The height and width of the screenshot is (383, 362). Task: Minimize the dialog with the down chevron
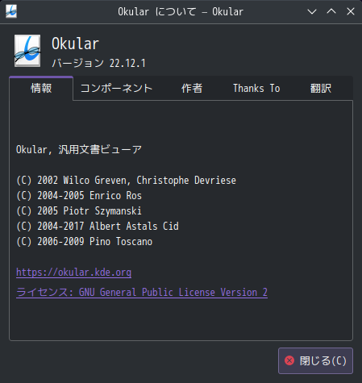click(312, 11)
